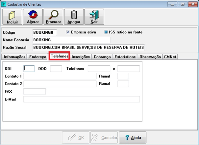The image size is (199, 145).
Task: Minimize the Cadastro de Clientes window
Action: [172, 4]
